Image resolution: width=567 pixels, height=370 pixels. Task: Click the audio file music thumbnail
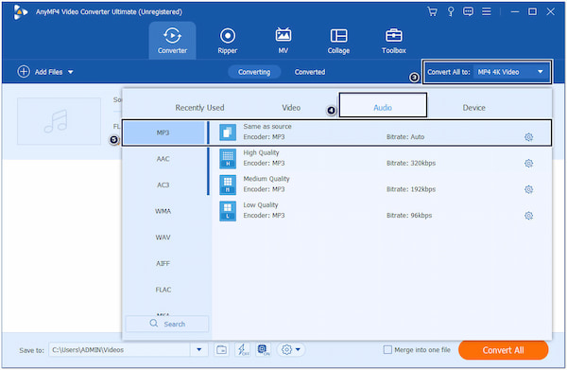(59, 121)
